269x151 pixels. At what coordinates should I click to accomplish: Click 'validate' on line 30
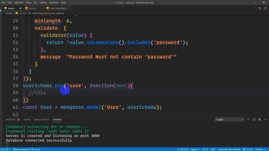click(46, 28)
